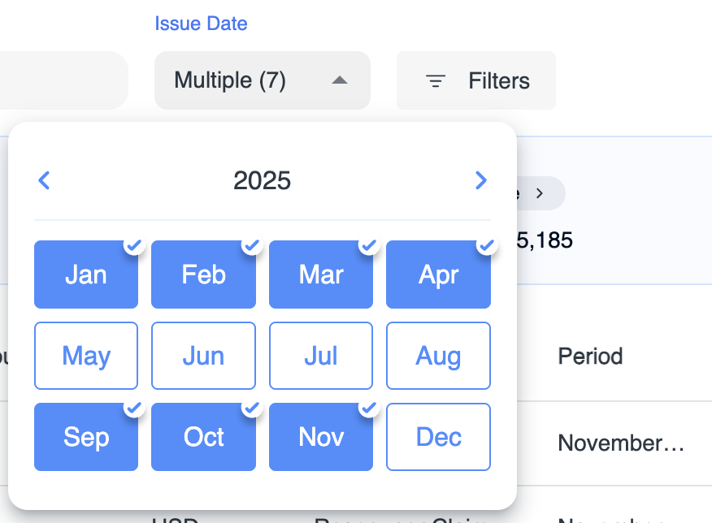712x523 pixels.
Task: Click the checkmark badge on Jan
Action: [133, 244]
